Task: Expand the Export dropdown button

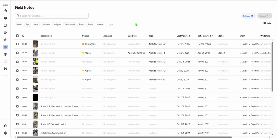Action: coord(265,16)
